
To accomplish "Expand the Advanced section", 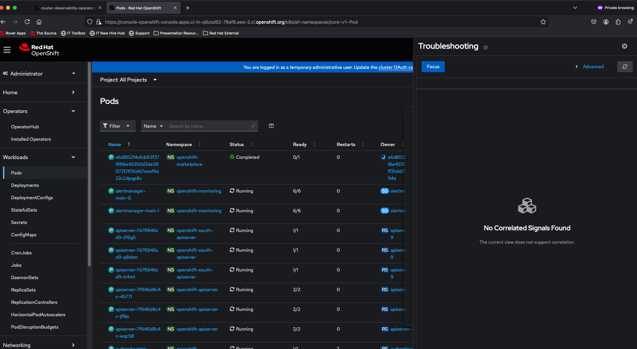I will coord(593,67).
